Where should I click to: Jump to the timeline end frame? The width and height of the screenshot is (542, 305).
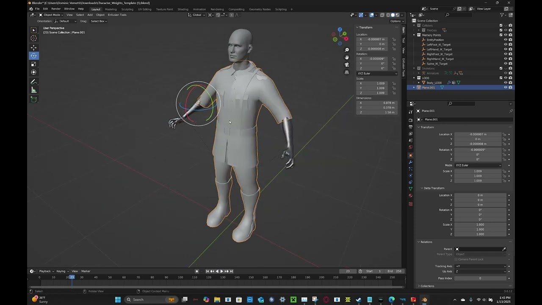tap(231, 271)
